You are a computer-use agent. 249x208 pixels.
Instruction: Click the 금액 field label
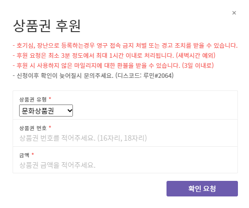click(24, 155)
